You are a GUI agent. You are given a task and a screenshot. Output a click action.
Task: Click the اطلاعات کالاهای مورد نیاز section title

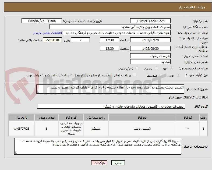(x=188, y=97)
